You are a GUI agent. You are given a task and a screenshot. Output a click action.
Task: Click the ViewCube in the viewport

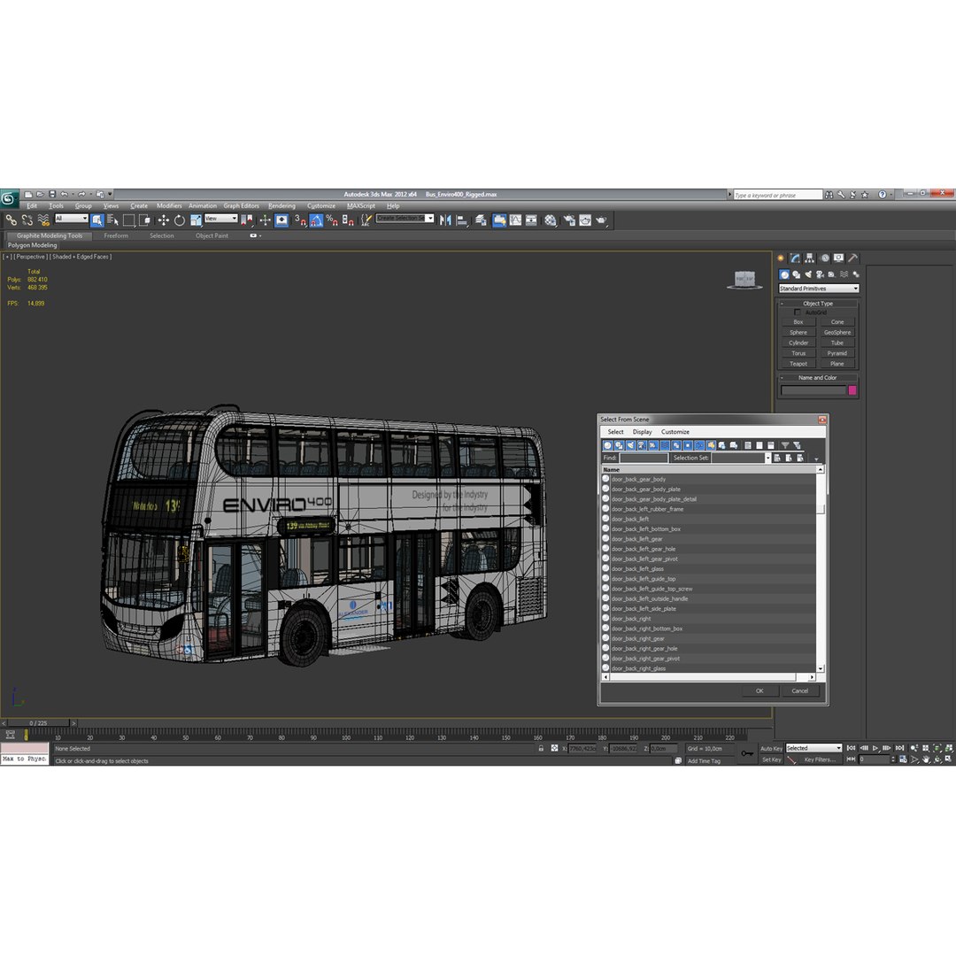744,280
